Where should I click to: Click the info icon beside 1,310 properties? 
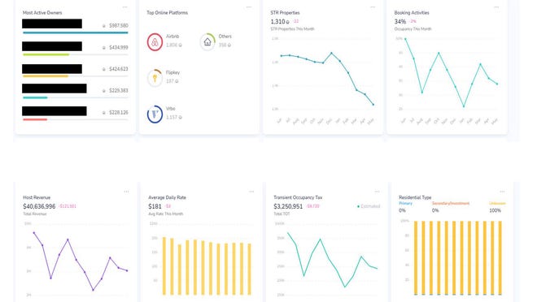pyautogui.click(x=287, y=22)
